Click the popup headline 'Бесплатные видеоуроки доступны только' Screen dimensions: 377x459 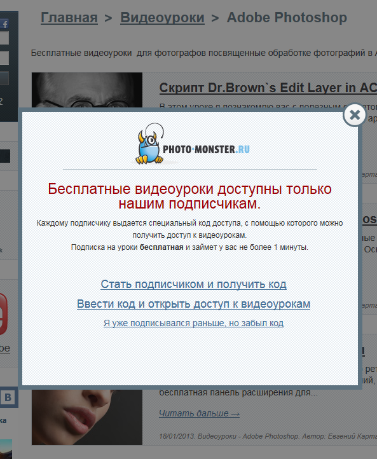click(189, 189)
